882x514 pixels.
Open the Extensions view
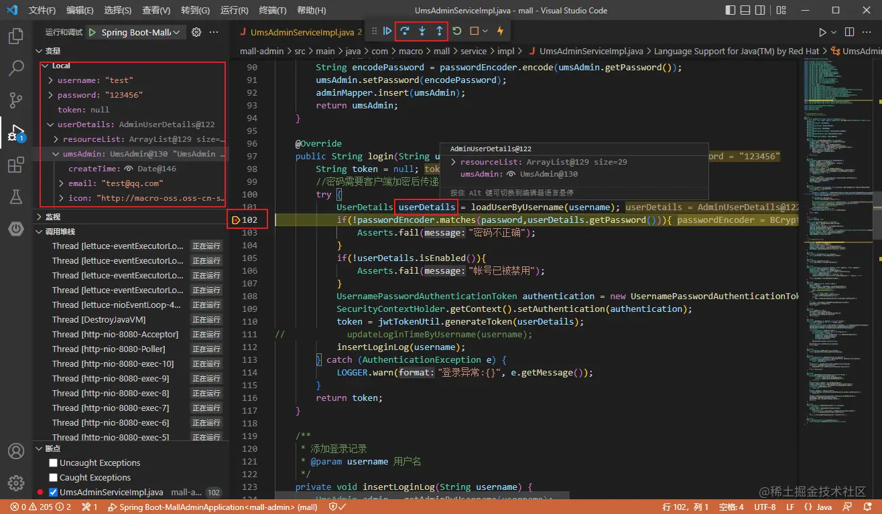[16, 165]
